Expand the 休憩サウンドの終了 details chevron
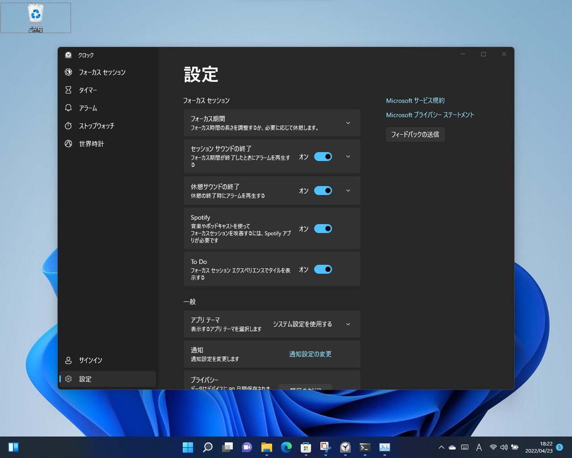572x458 pixels. coord(348,191)
